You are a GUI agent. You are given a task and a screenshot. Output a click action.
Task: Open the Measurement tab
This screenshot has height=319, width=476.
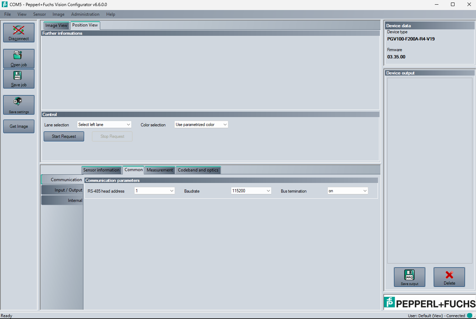click(160, 170)
